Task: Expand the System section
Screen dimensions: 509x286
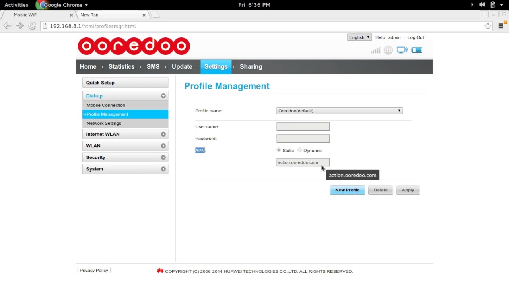Action: click(x=125, y=169)
